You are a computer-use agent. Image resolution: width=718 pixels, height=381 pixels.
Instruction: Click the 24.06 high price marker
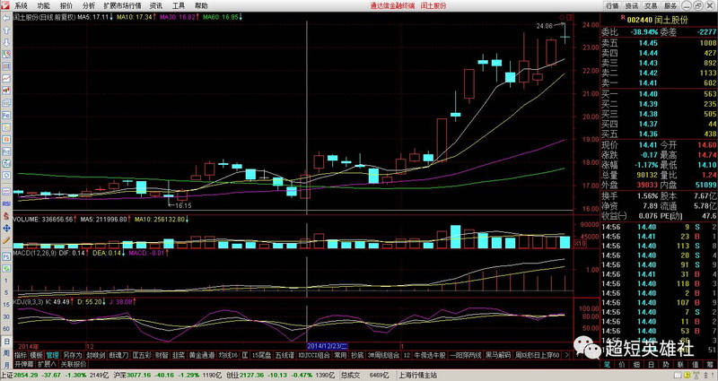coord(544,27)
